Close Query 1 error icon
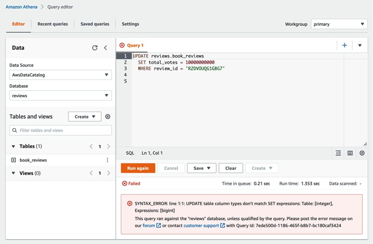This screenshot has width=373, height=244. pyautogui.click(x=122, y=45)
